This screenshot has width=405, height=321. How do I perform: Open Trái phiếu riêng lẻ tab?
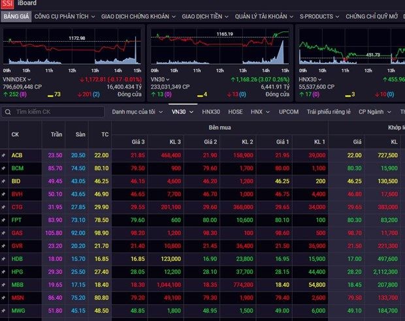(329, 112)
